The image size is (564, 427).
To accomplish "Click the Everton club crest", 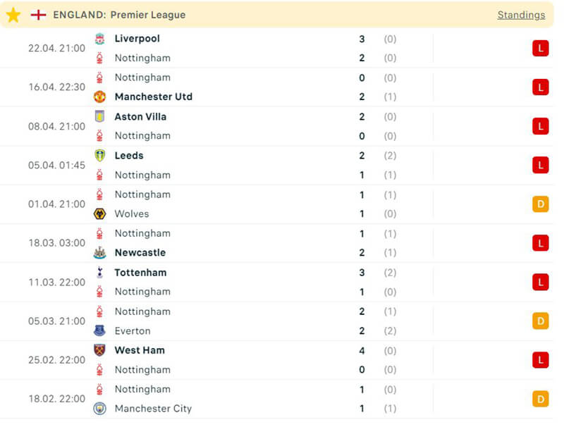I will 99,330.
